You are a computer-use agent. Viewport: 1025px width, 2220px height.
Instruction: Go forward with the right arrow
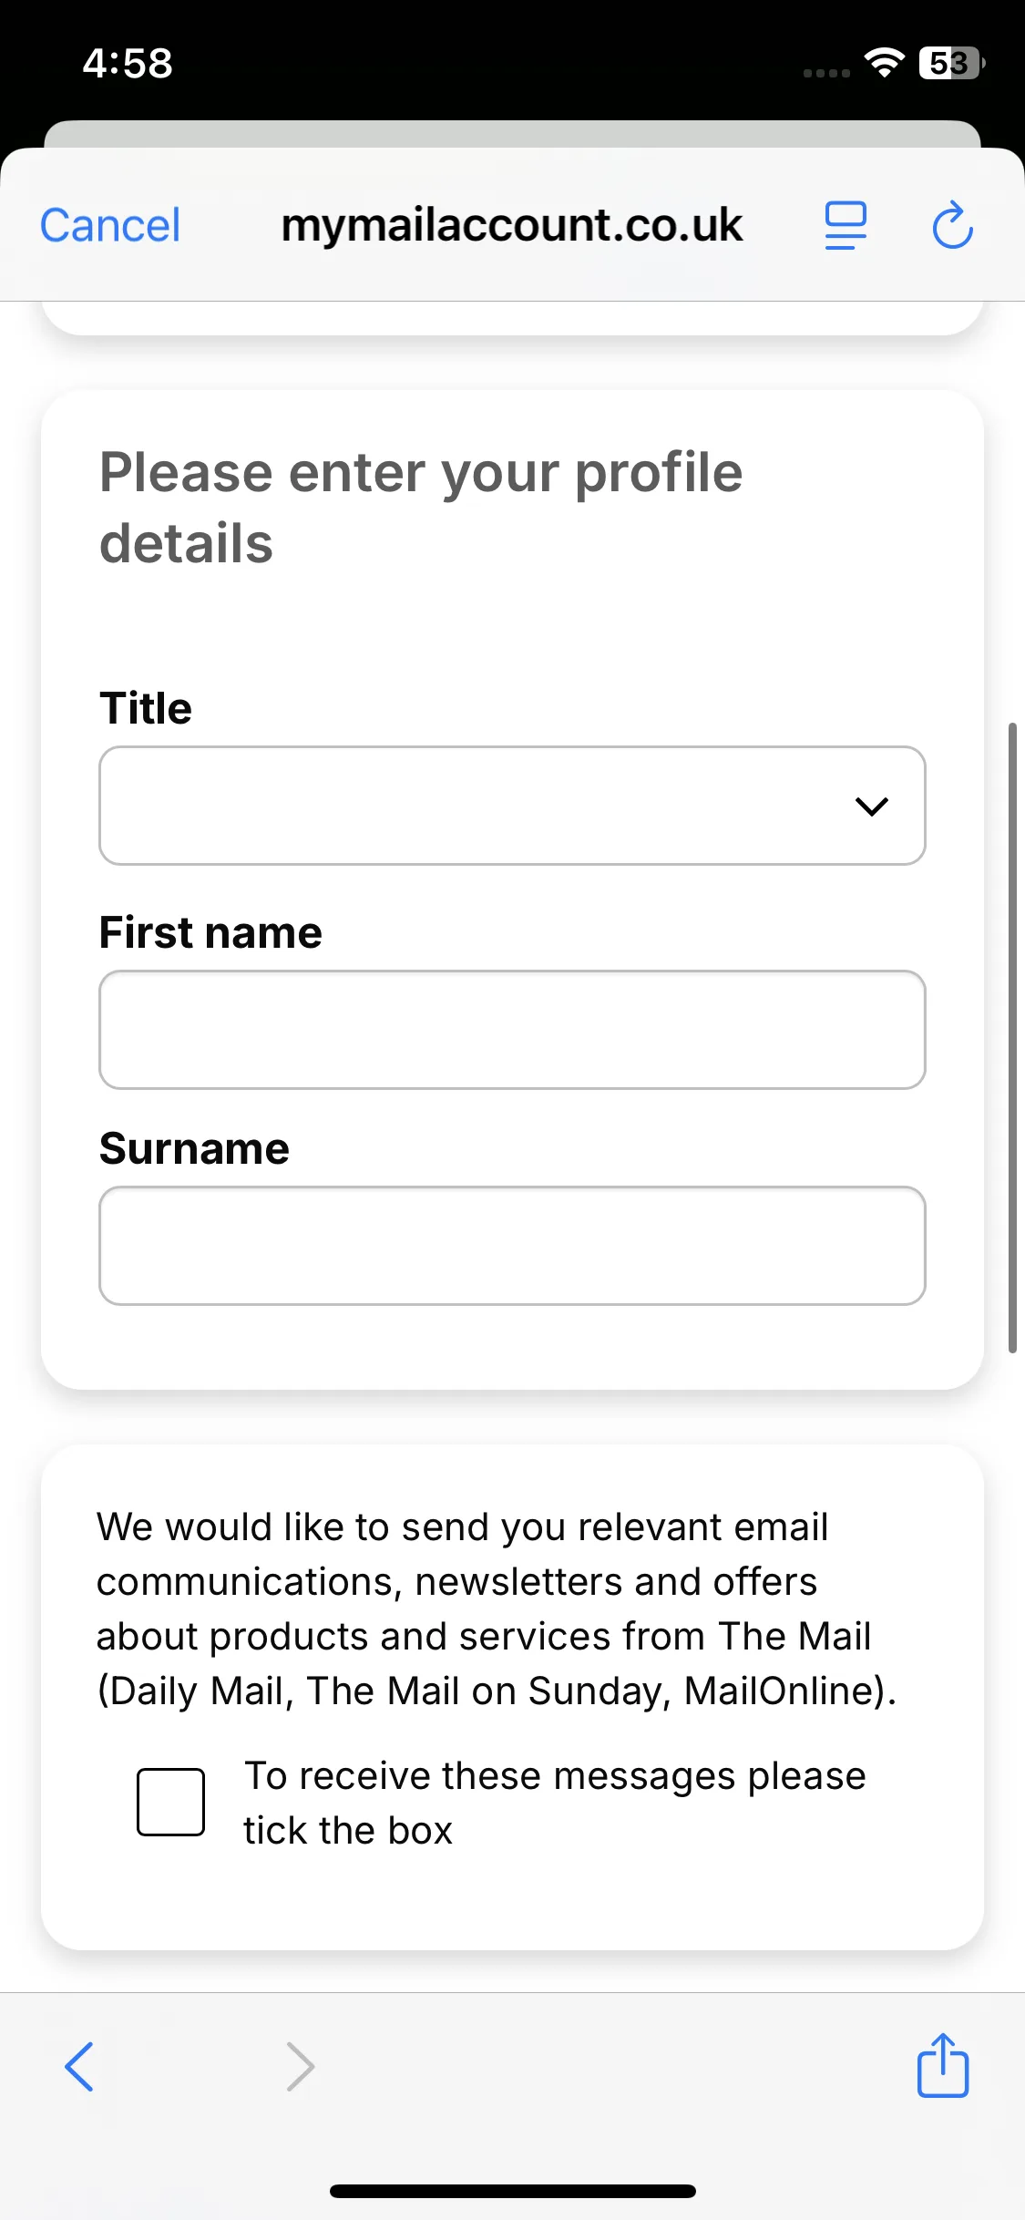click(x=301, y=2066)
